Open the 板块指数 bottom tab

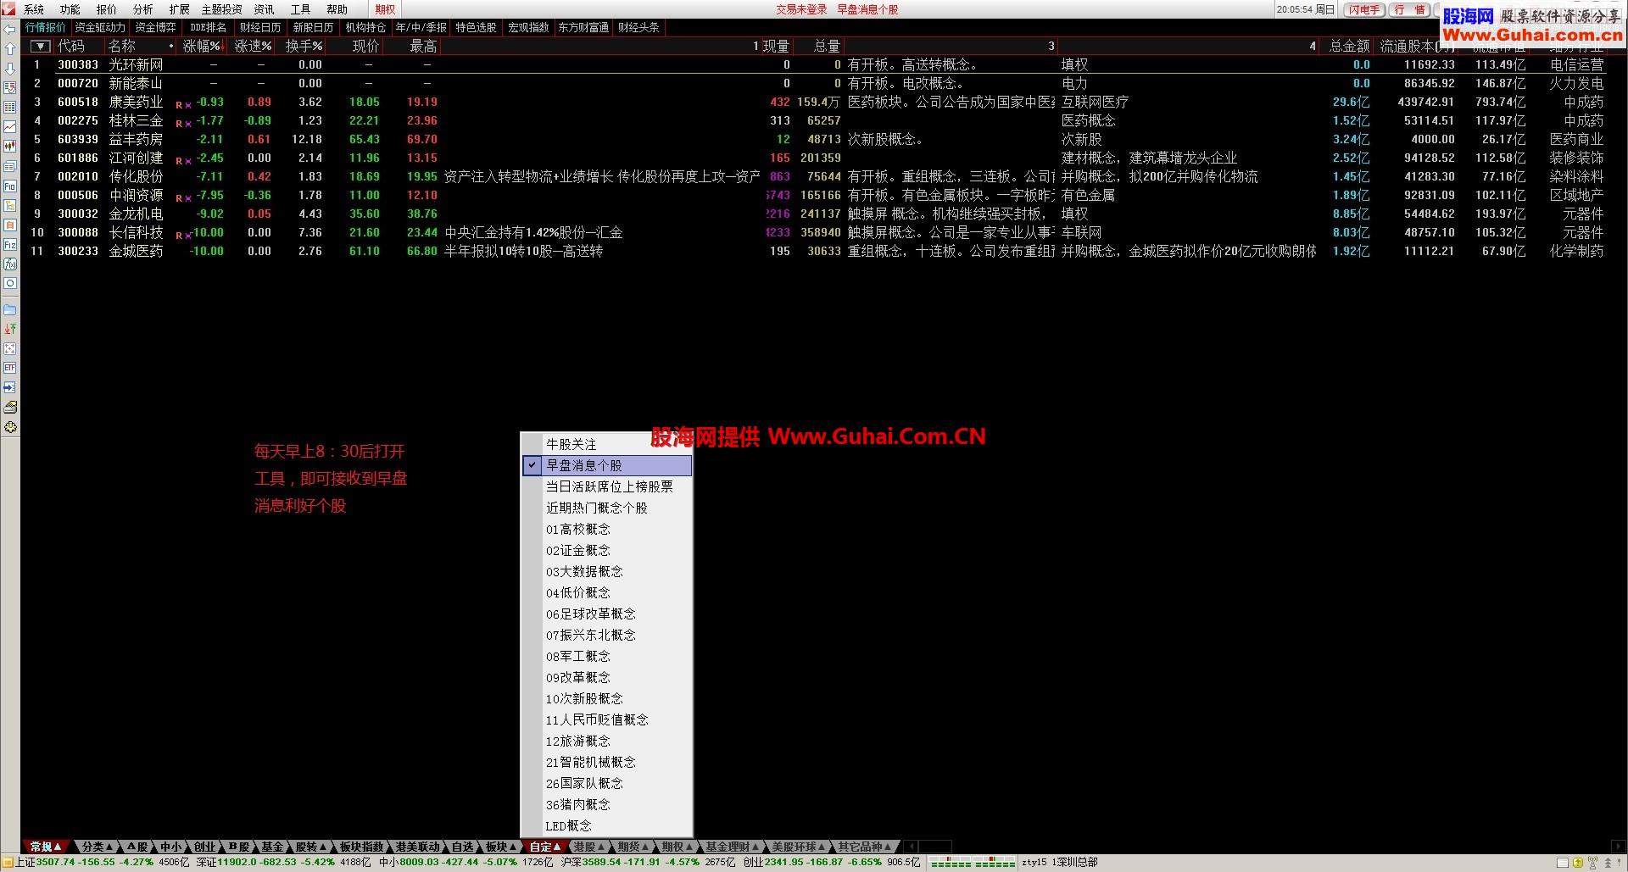[x=362, y=847]
